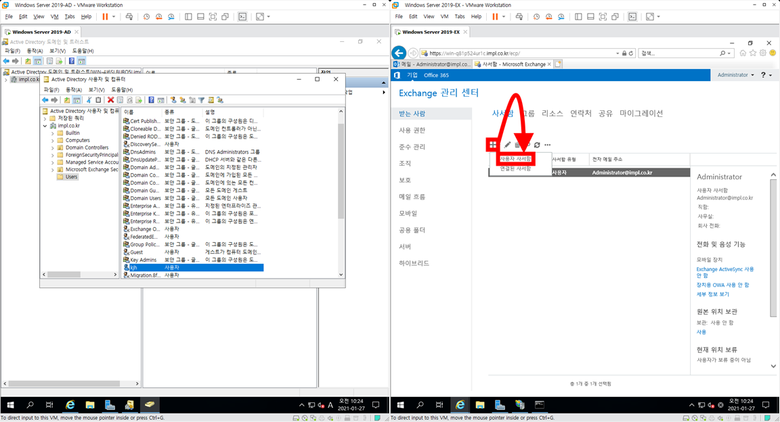The width and height of the screenshot is (780, 422).
Task: Open the 보기(V) menu in Users and Computers window
Action: tap(97, 90)
